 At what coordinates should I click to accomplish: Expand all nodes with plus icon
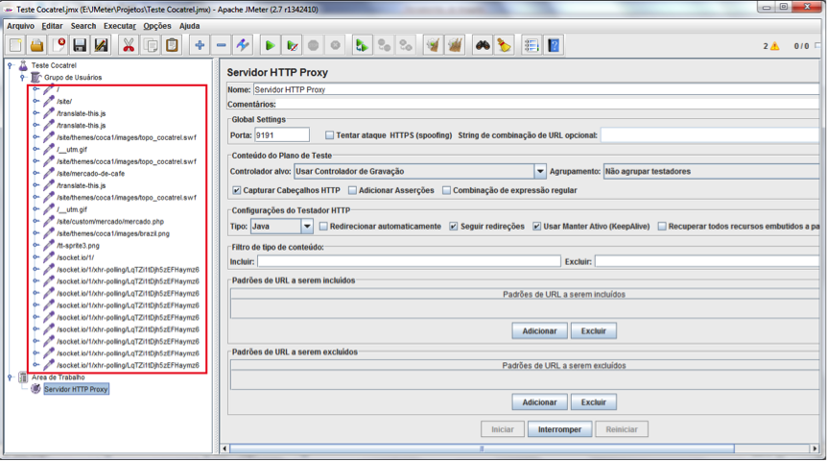pyautogui.click(x=200, y=45)
